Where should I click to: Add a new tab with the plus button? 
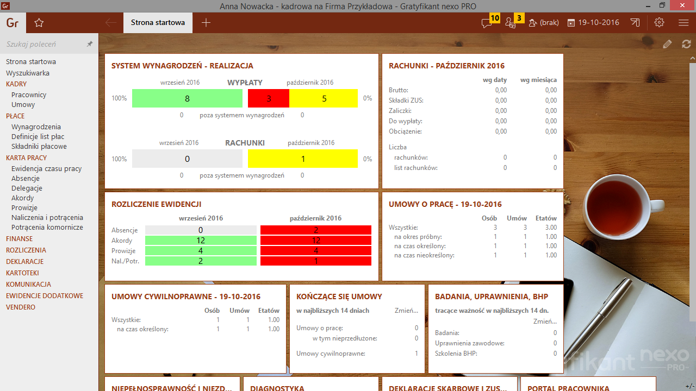point(206,23)
